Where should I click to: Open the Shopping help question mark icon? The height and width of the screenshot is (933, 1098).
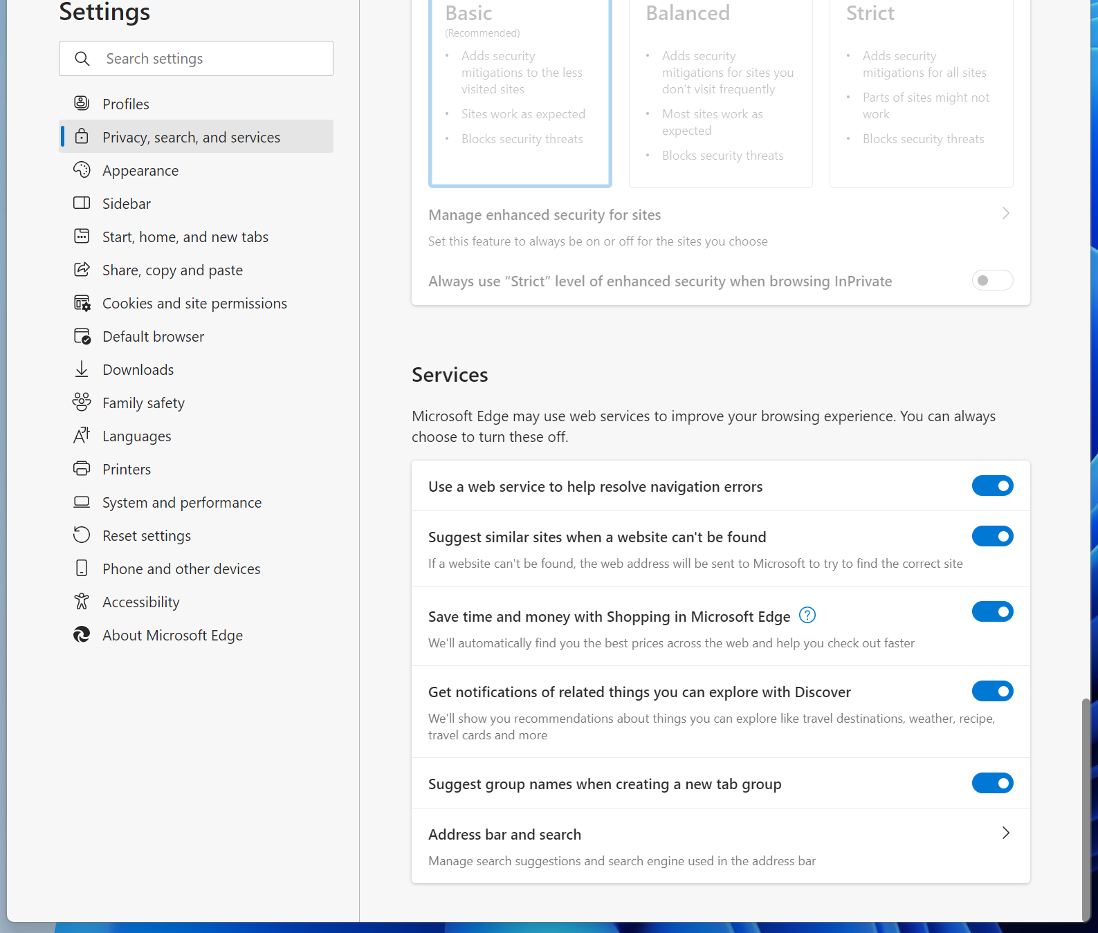807,615
